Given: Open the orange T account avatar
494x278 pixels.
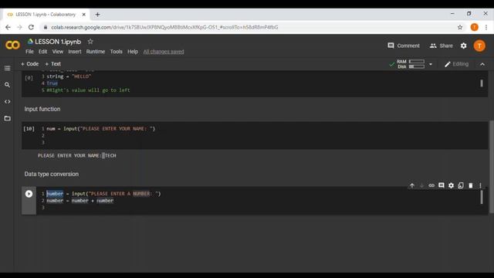Looking at the screenshot, I should (479, 46).
